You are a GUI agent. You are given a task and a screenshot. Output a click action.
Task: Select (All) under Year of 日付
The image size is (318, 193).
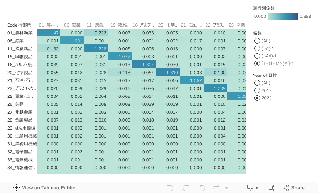pyautogui.click(x=257, y=83)
